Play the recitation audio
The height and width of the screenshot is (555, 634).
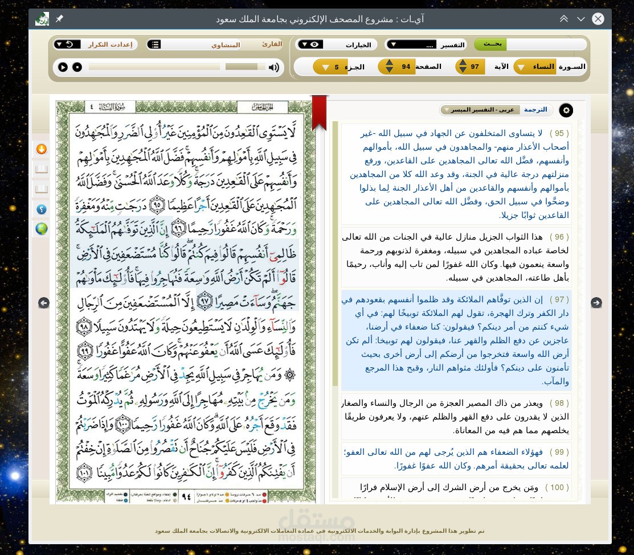[x=63, y=67]
